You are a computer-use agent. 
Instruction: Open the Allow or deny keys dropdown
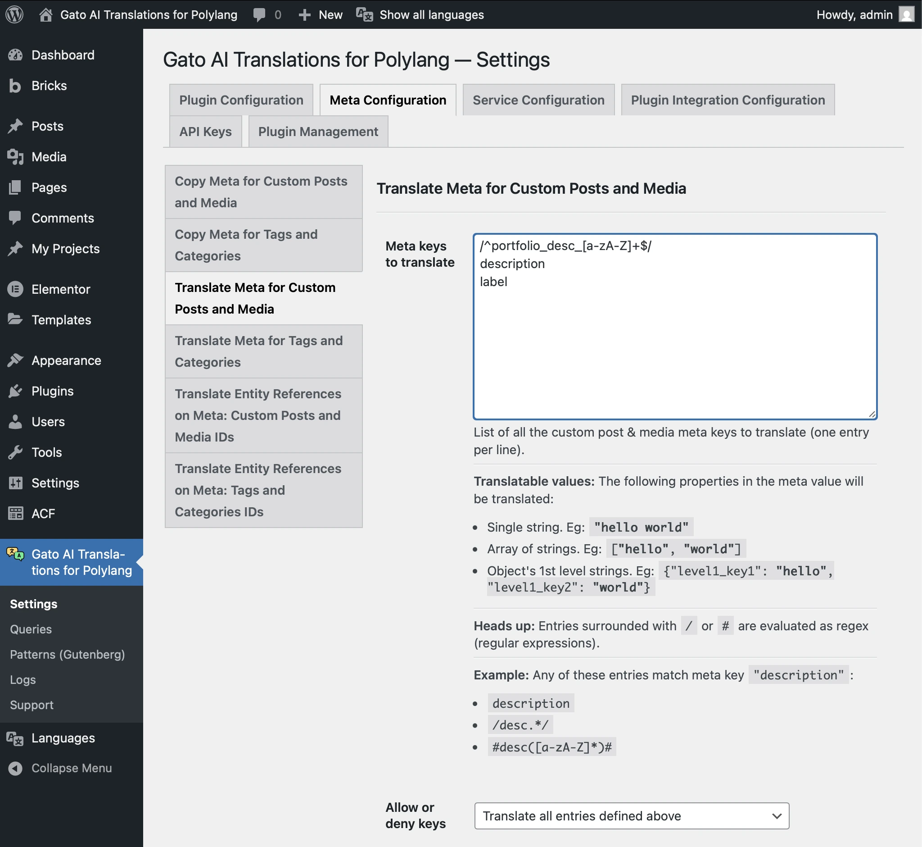pos(631,816)
